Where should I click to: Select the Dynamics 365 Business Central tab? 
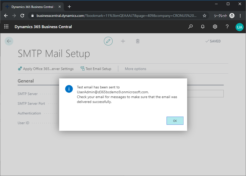click(x=33, y=7)
